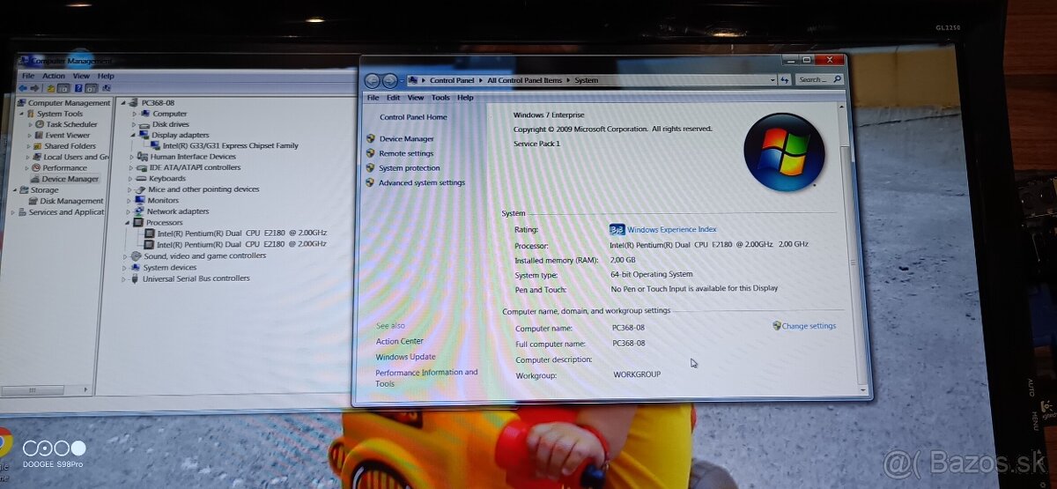This screenshot has height=489, width=1057.
Task: Click the Change settings link
Action: click(x=809, y=326)
